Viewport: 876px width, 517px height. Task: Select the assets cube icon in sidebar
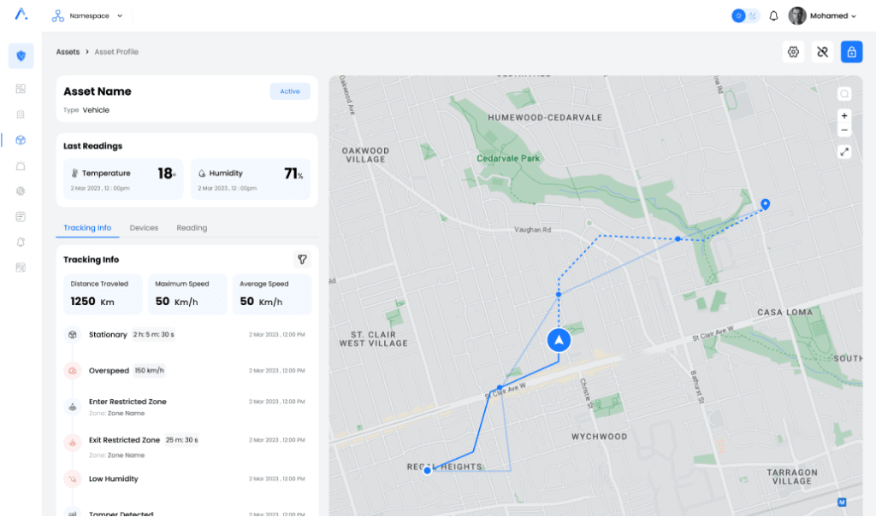coord(21,140)
